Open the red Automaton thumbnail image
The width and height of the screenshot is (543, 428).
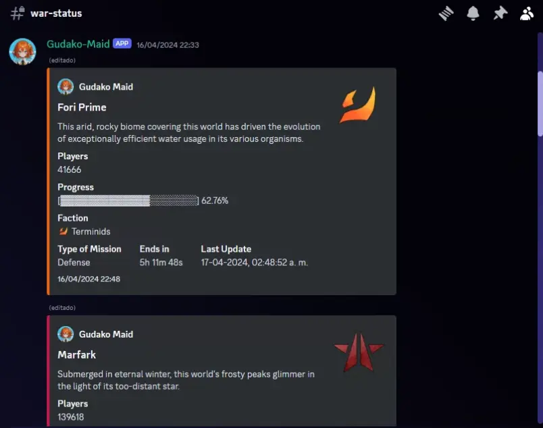[x=359, y=353]
